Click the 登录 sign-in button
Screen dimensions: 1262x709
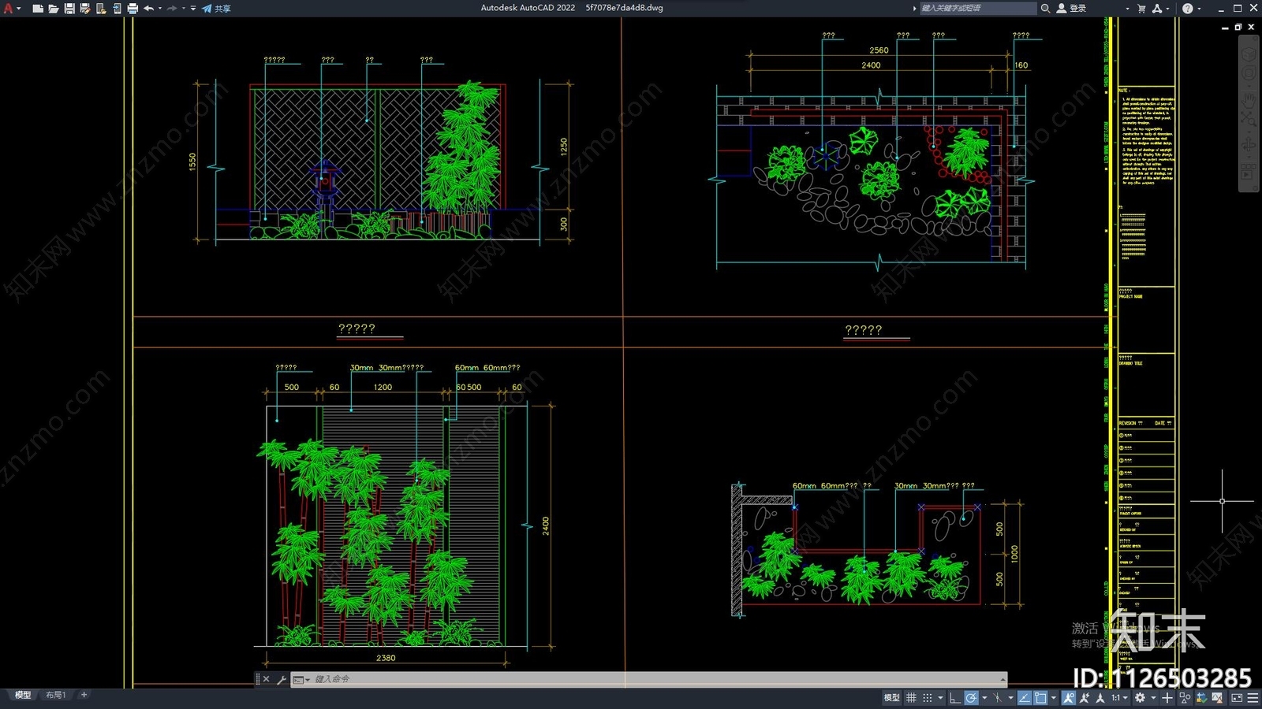tap(1071, 8)
